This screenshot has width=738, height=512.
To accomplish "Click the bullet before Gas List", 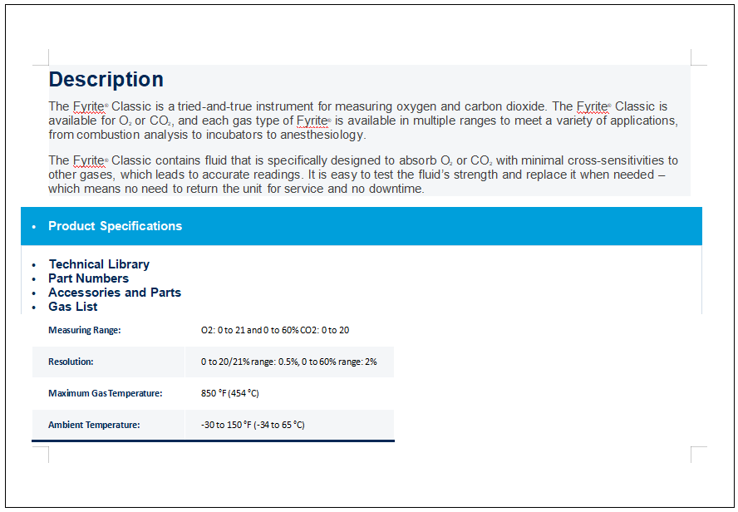I will pos(34,308).
